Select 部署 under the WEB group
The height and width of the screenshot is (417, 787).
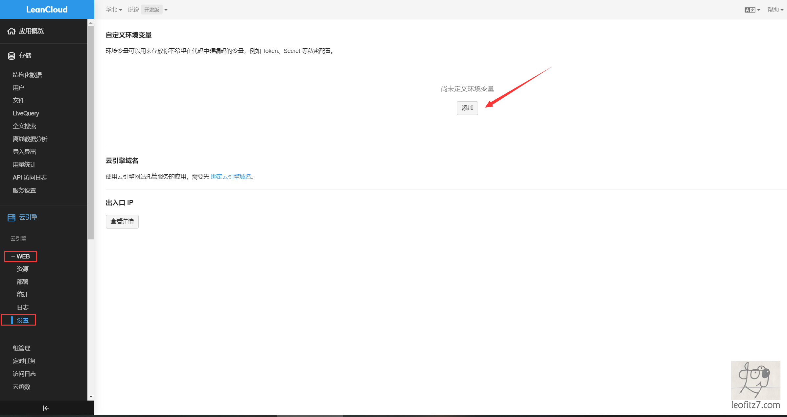[23, 282]
